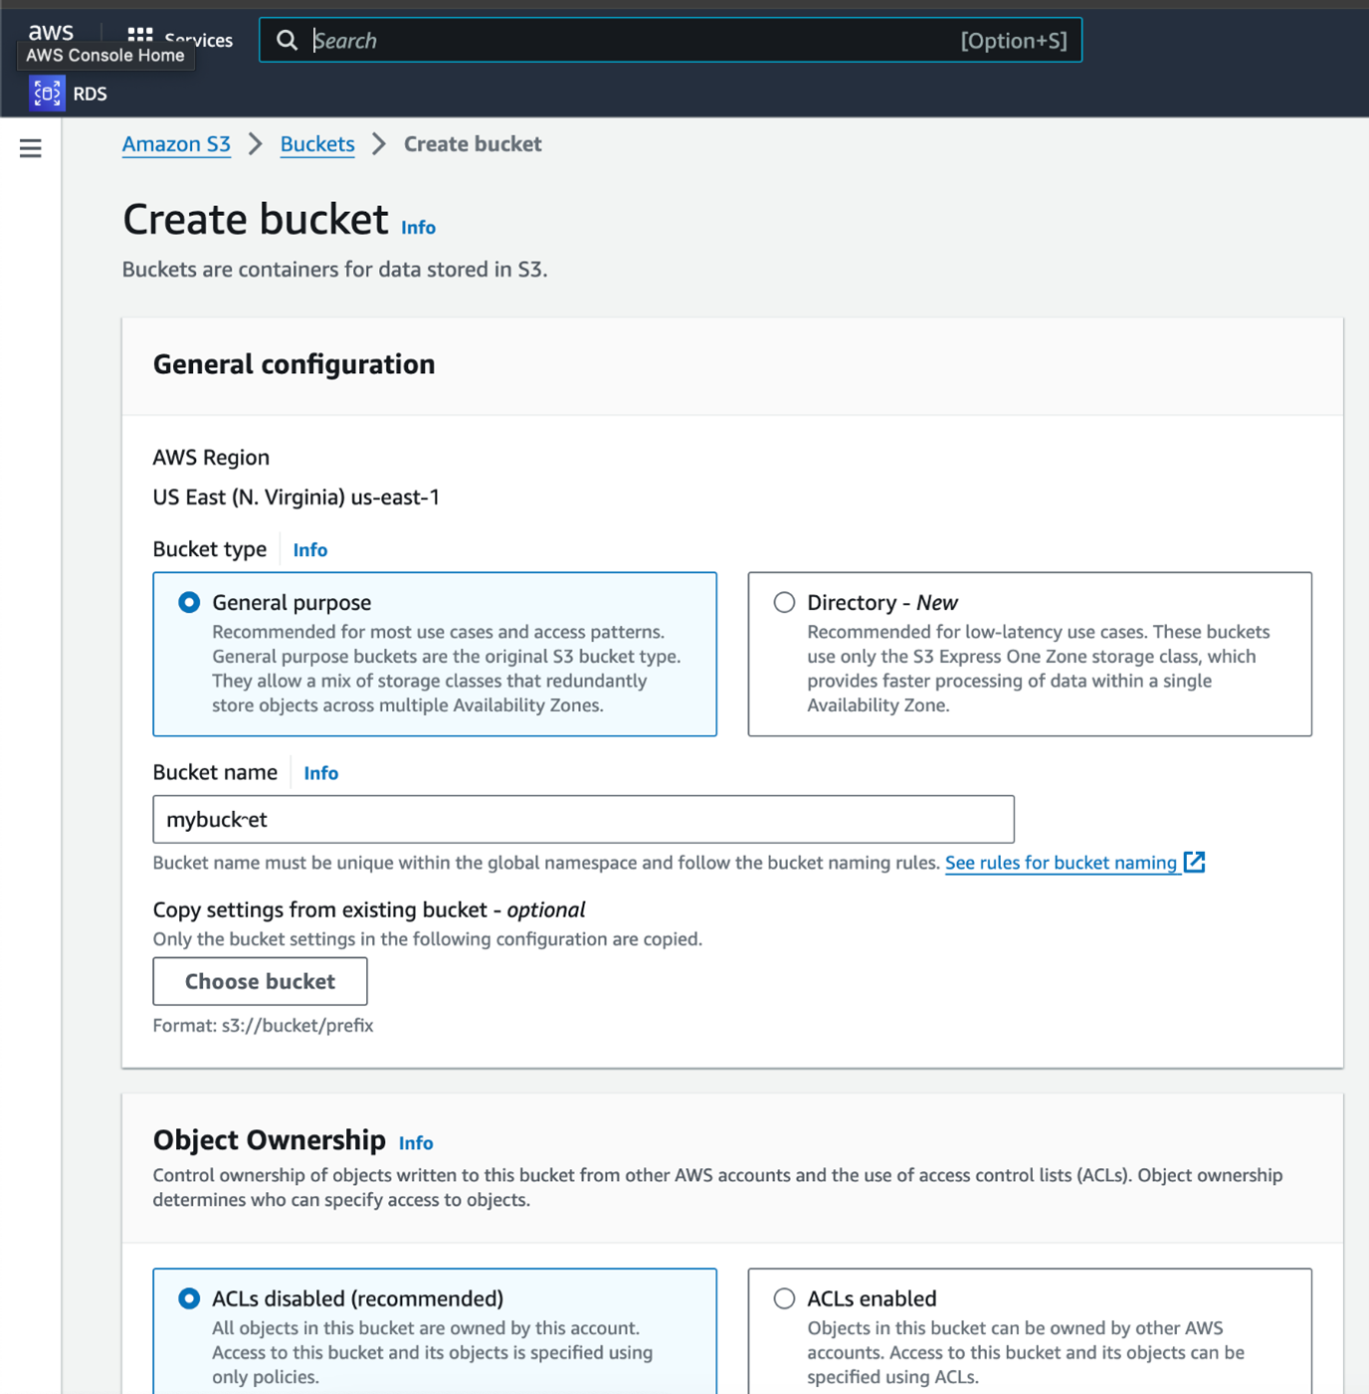Open the Amazon S3 breadcrumb link
Screen dimensions: 1369x1394
[176, 144]
